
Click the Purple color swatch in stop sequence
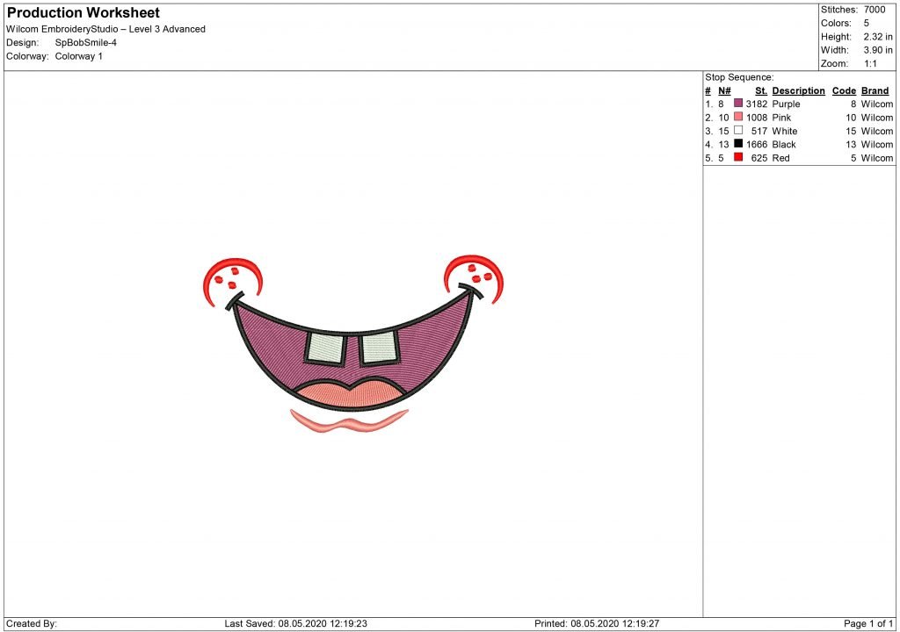coord(738,104)
